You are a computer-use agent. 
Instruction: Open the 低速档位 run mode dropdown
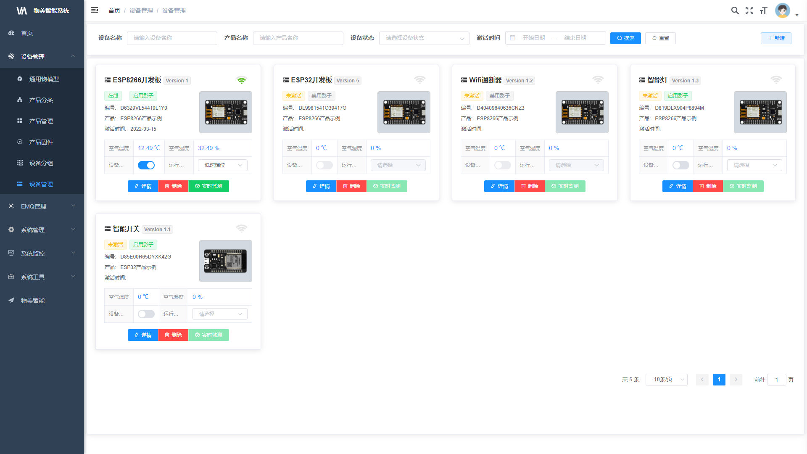222,165
